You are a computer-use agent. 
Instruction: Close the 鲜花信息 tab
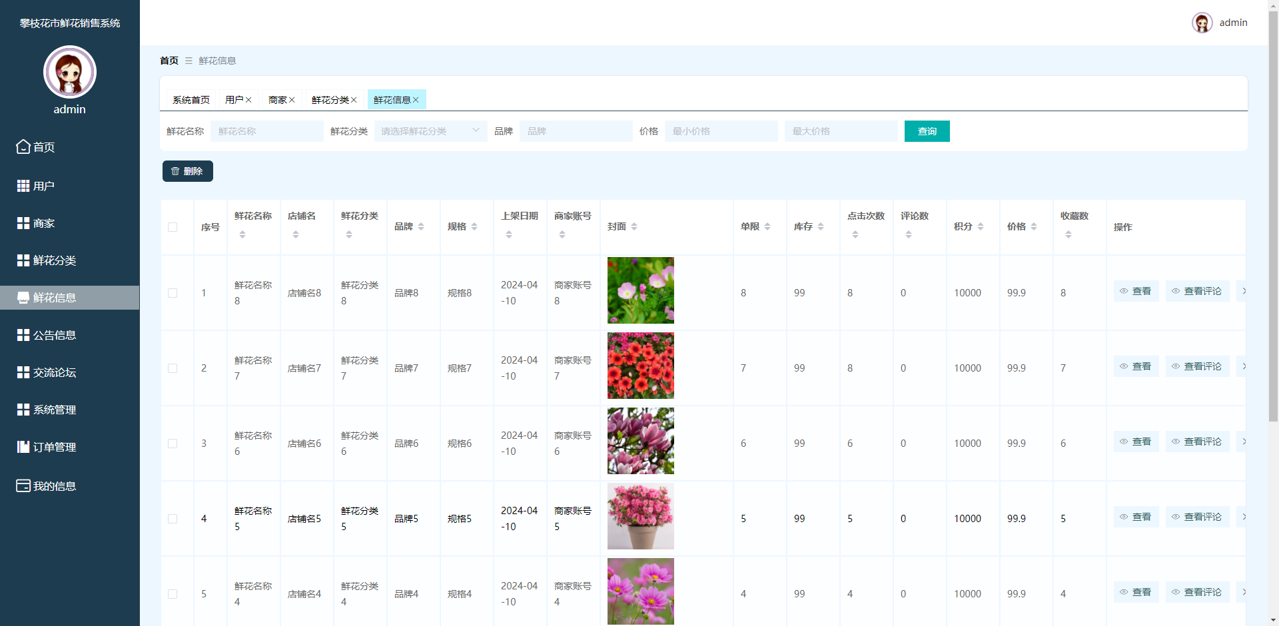click(416, 100)
